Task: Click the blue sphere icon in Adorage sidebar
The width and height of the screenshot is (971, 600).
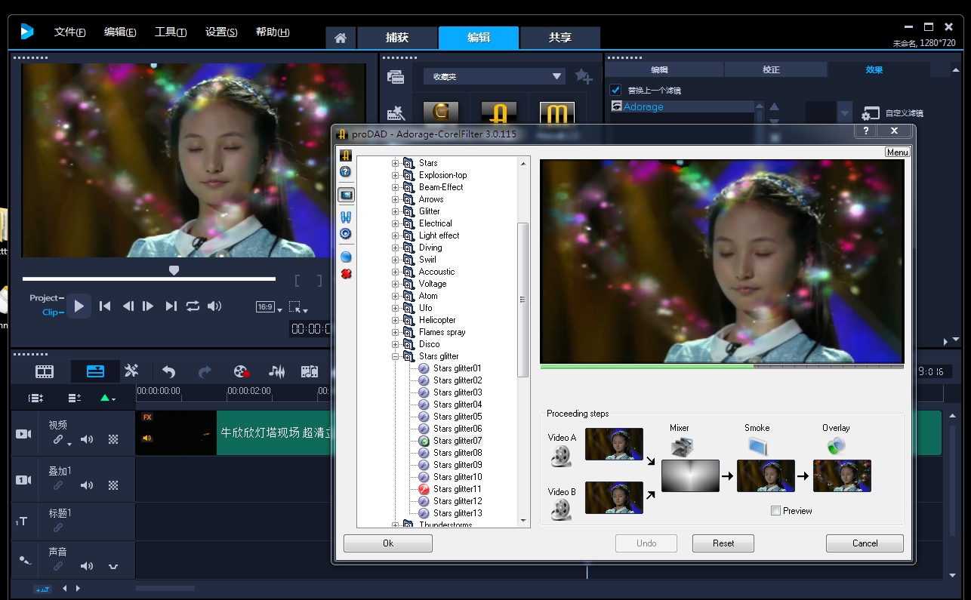Action: click(x=346, y=257)
